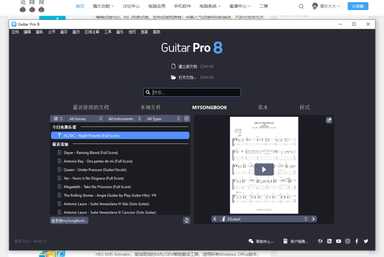Open the 视窗 menu

coord(144,32)
